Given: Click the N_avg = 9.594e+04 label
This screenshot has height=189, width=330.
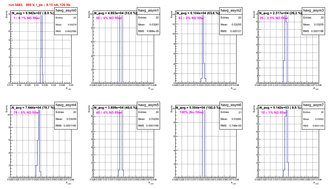Looking at the screenshot, I should 198,108.
